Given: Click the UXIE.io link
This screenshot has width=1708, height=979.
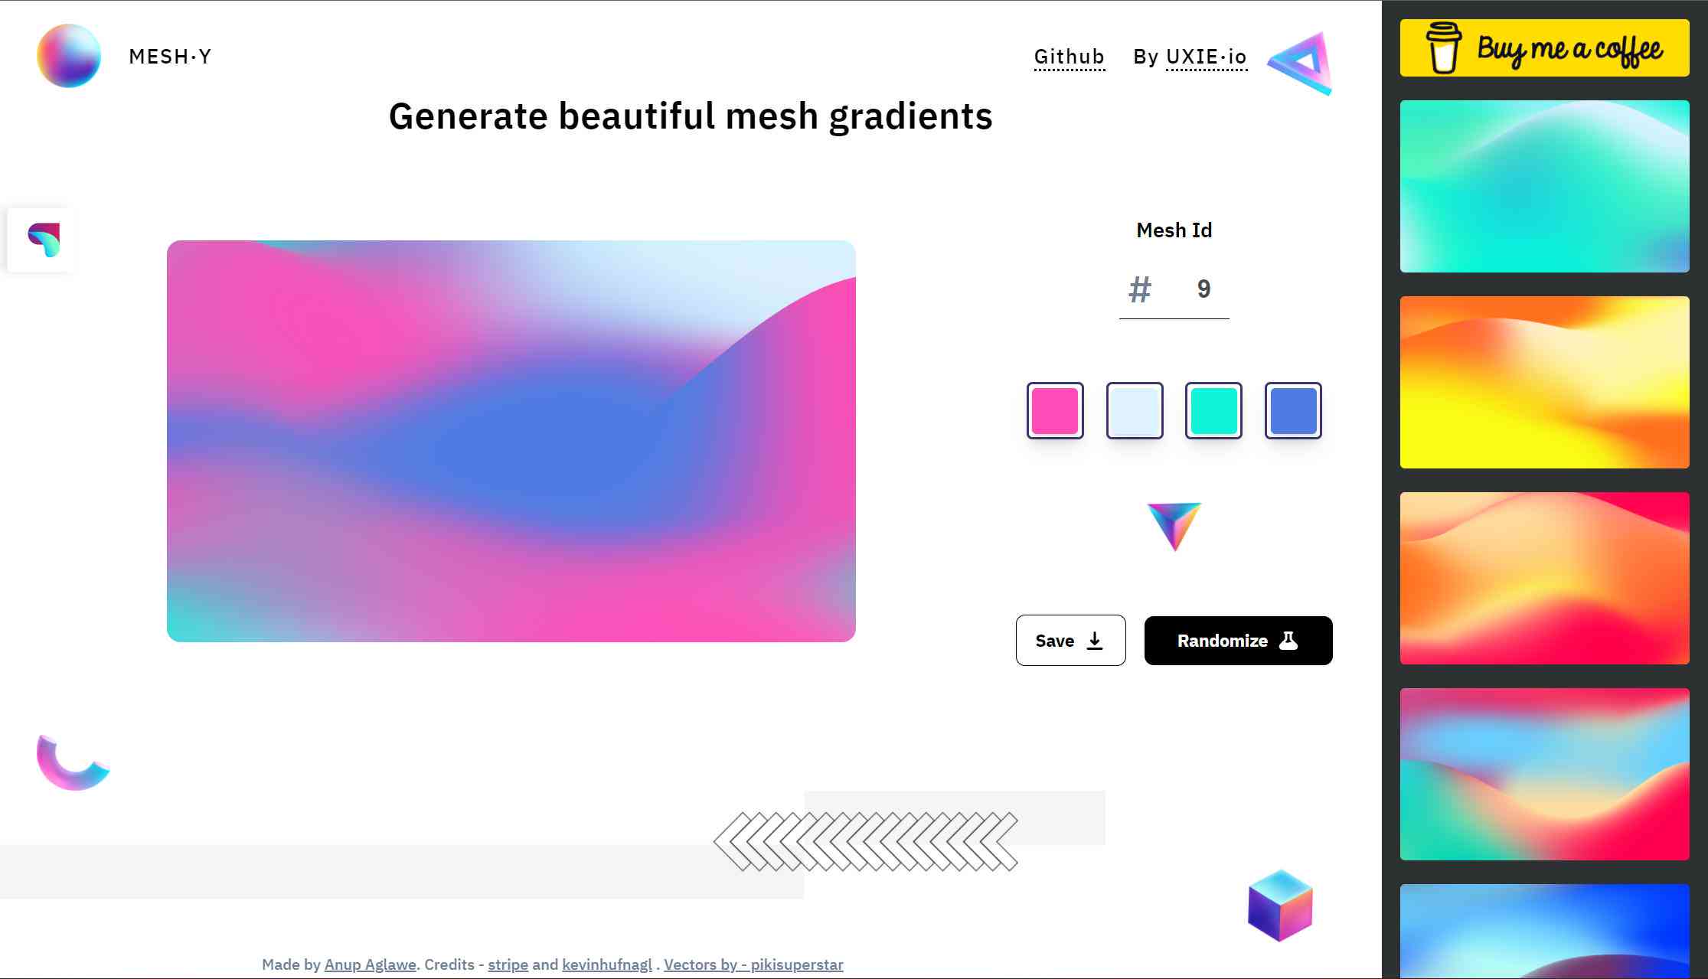Looking at the screenshot, I should pyautogui.click(x=1206, y=55).
